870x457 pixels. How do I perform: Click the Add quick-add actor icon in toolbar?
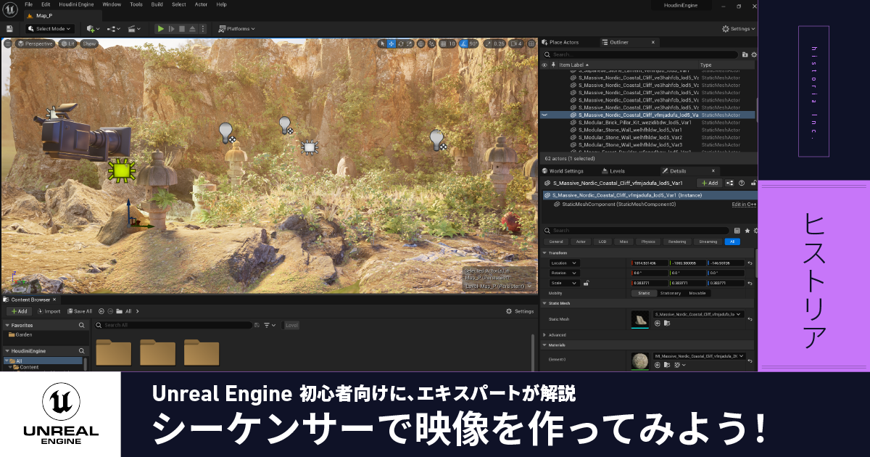click(91, 29)
